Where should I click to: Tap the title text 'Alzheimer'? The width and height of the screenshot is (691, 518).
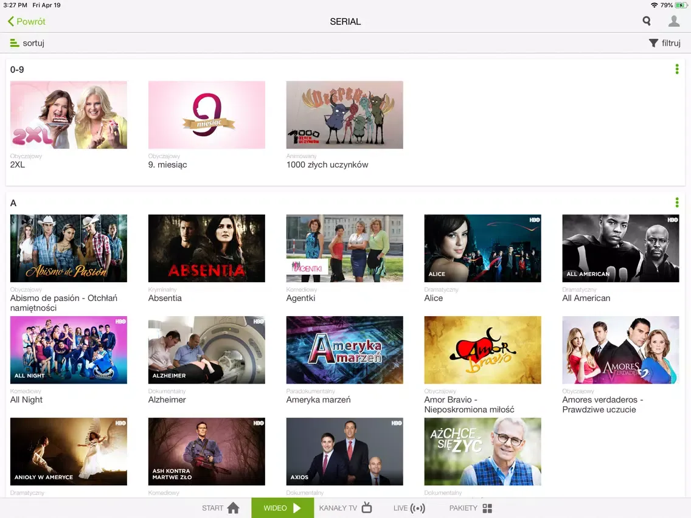tap(167, 399)
